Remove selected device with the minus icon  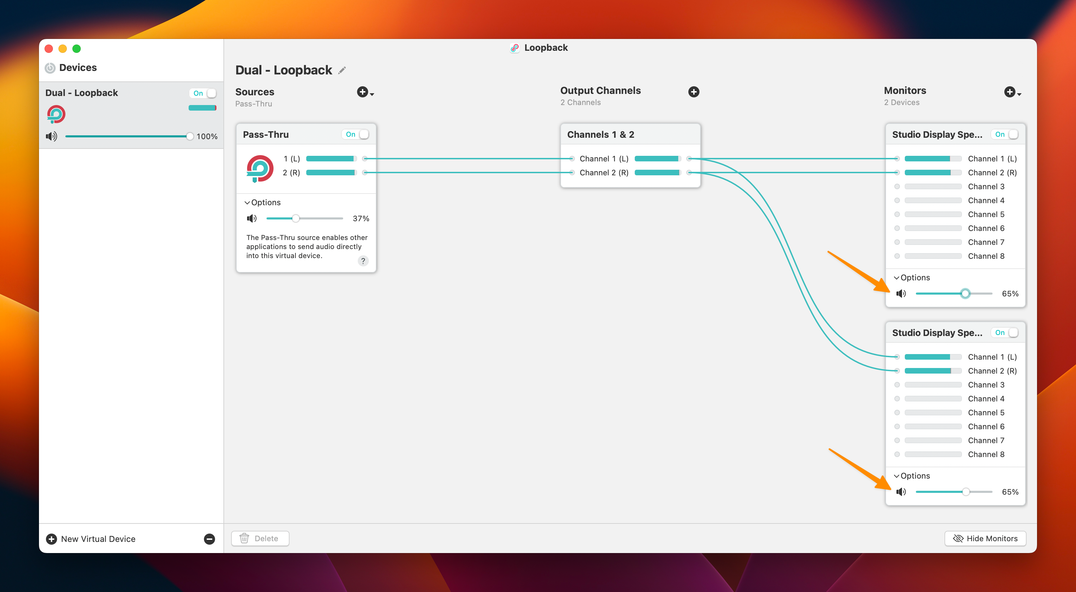tap(209, 539)
